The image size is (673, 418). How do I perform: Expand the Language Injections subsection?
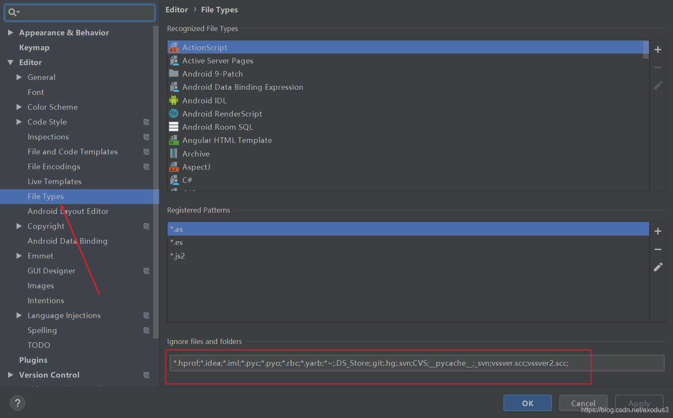tap(19, 315)
